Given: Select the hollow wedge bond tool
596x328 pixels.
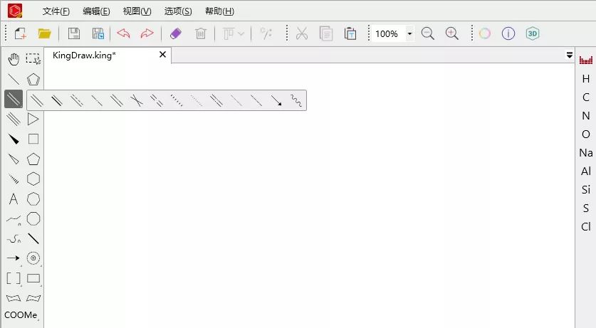Looking at the screenshot, I should 14,159.
